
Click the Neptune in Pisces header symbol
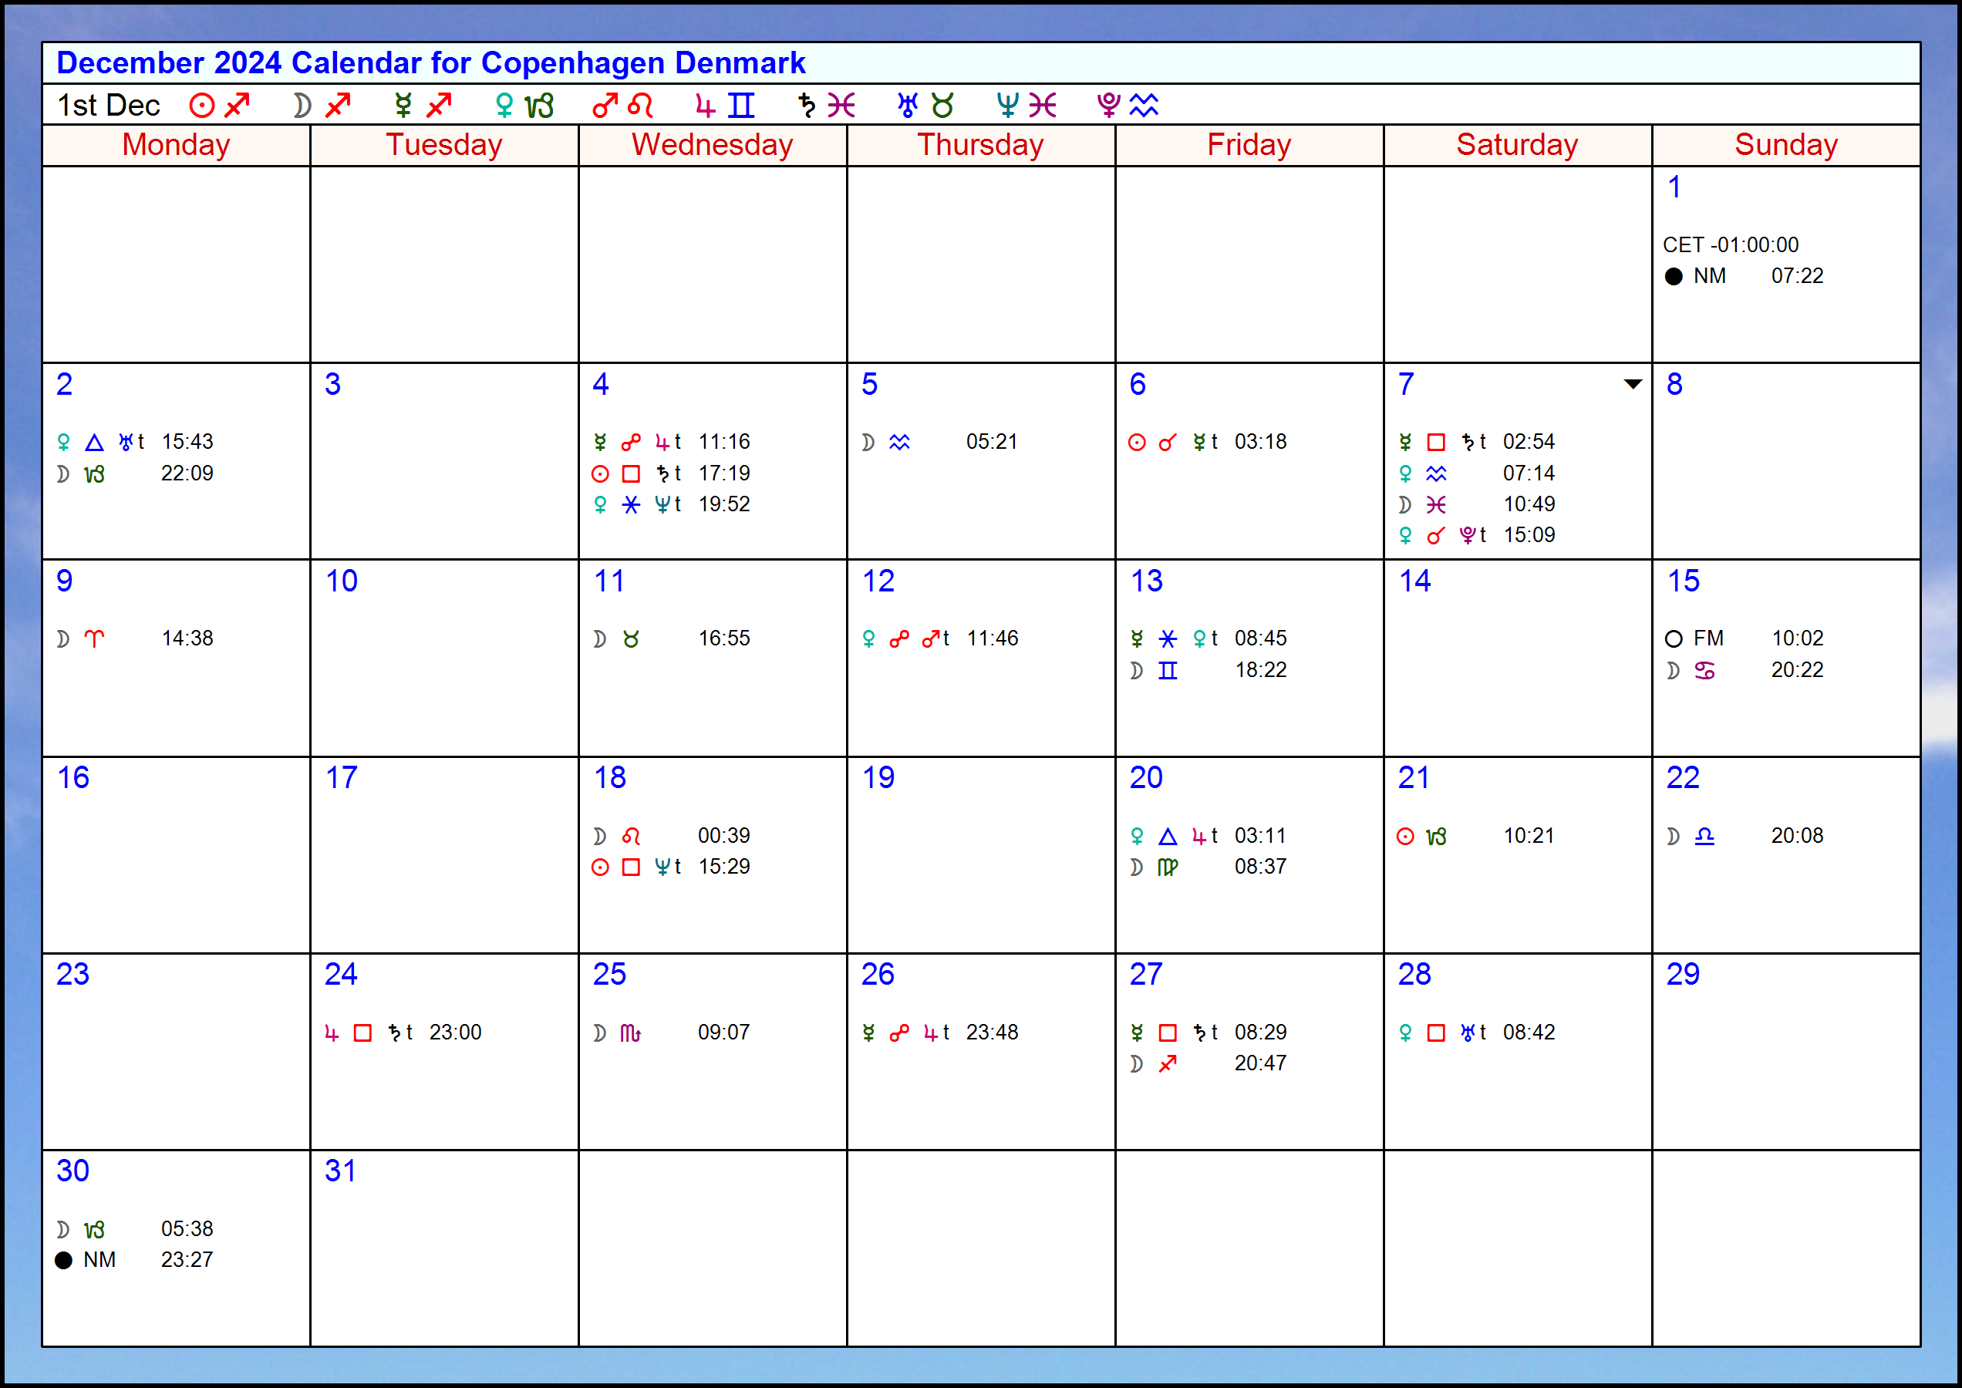[x=1027, y=105]
